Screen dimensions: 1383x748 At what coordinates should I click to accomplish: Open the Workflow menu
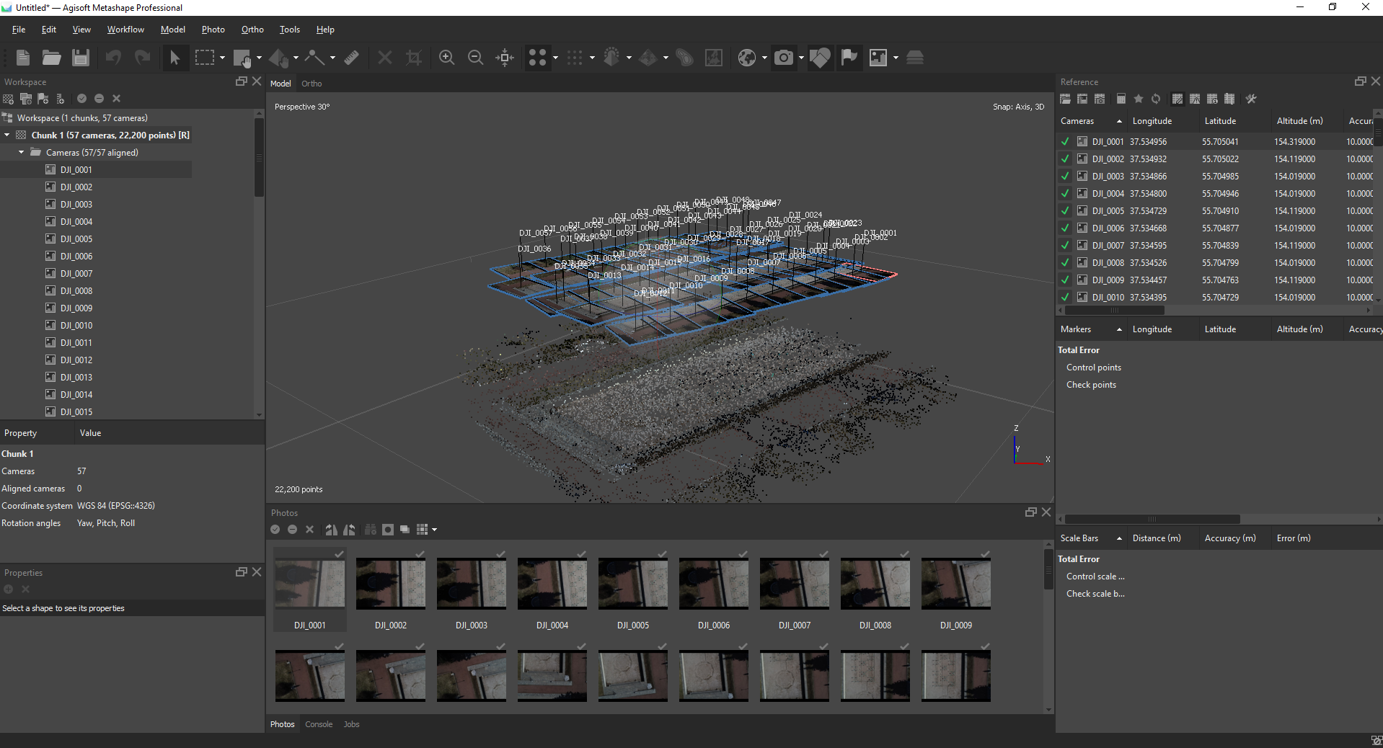coord(125,30)
